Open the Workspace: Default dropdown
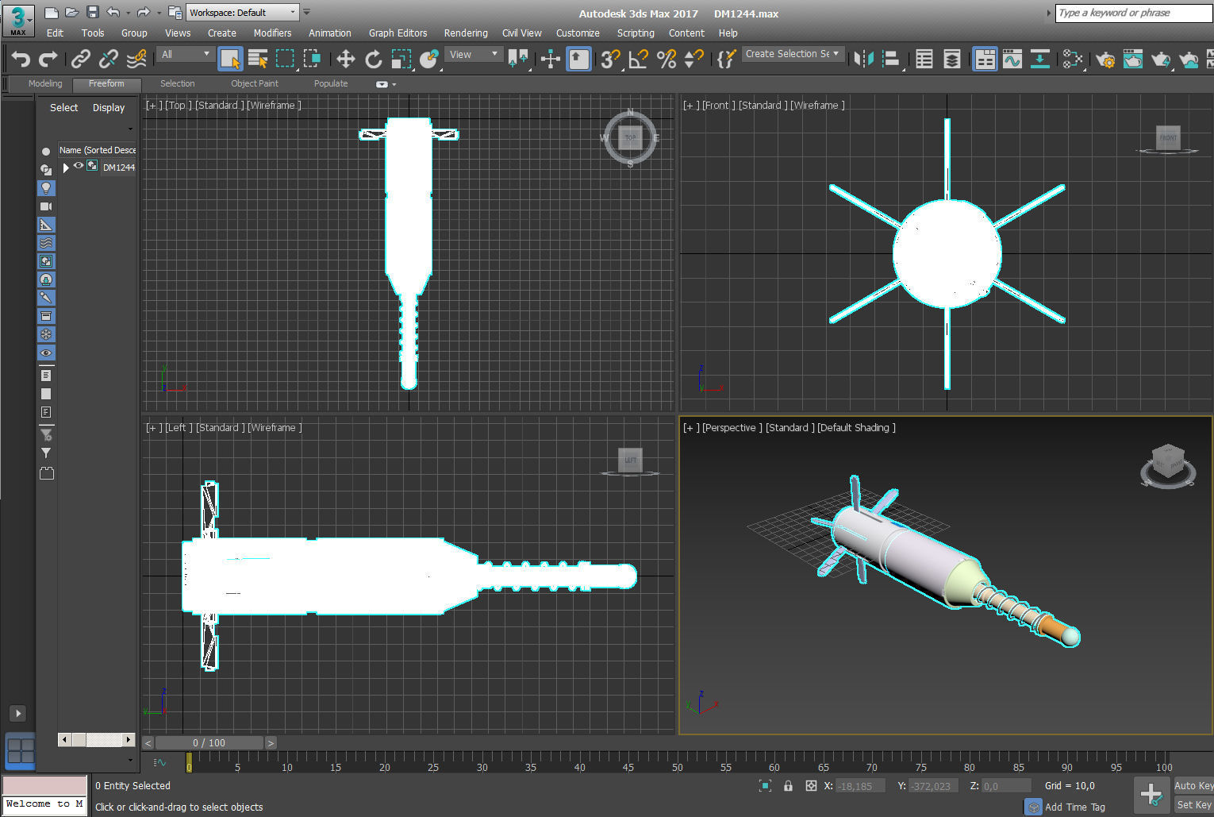The width and height of the screenshot is (1214, 817). (x=243, y=13)
